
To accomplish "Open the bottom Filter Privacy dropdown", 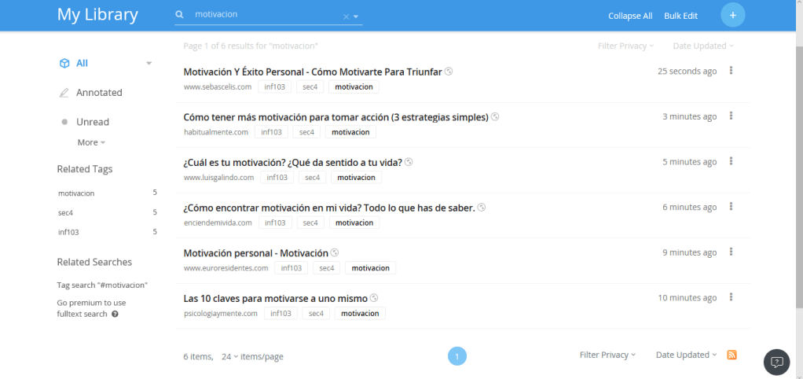I will (607, 355).
